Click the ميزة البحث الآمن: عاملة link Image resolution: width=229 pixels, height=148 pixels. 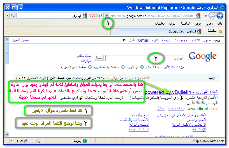[170, 67]
